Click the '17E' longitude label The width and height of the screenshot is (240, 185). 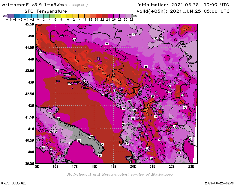pos(75,166)
